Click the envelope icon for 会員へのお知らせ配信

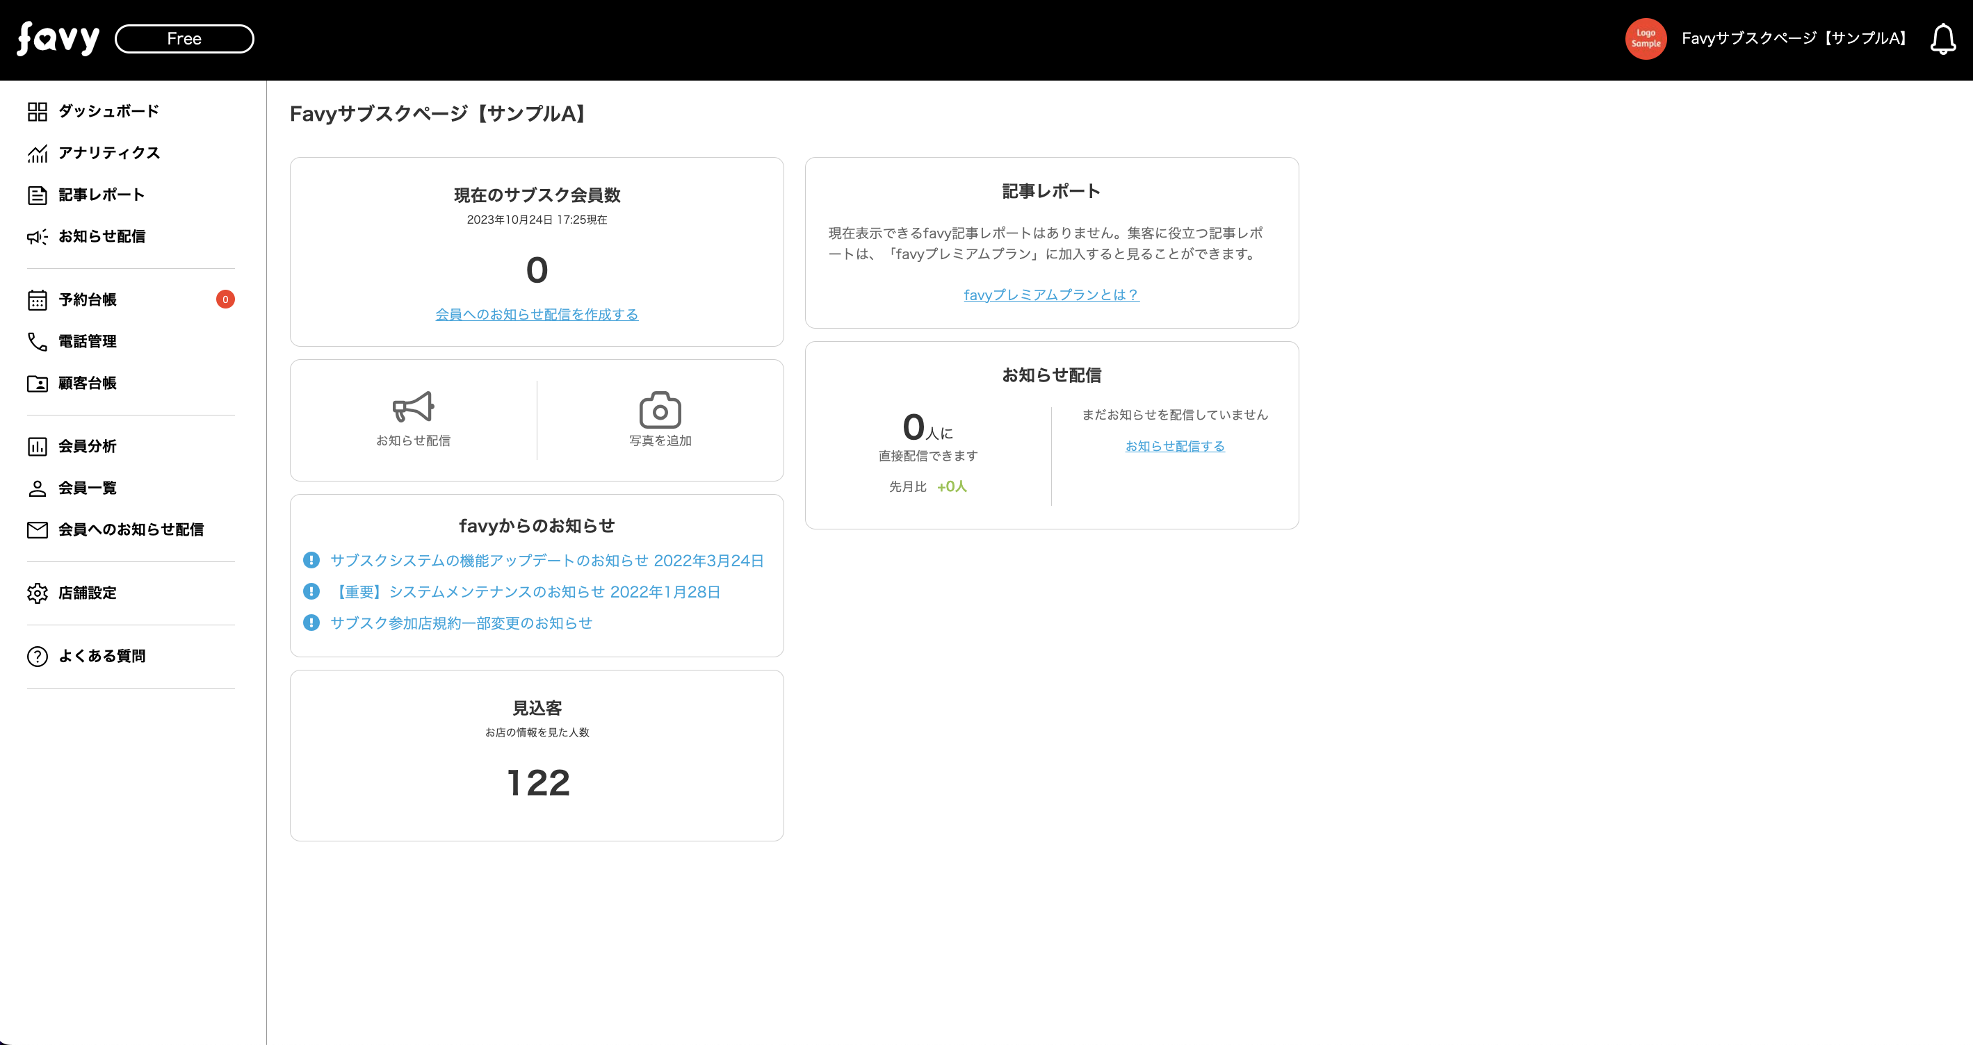[37, 529]
